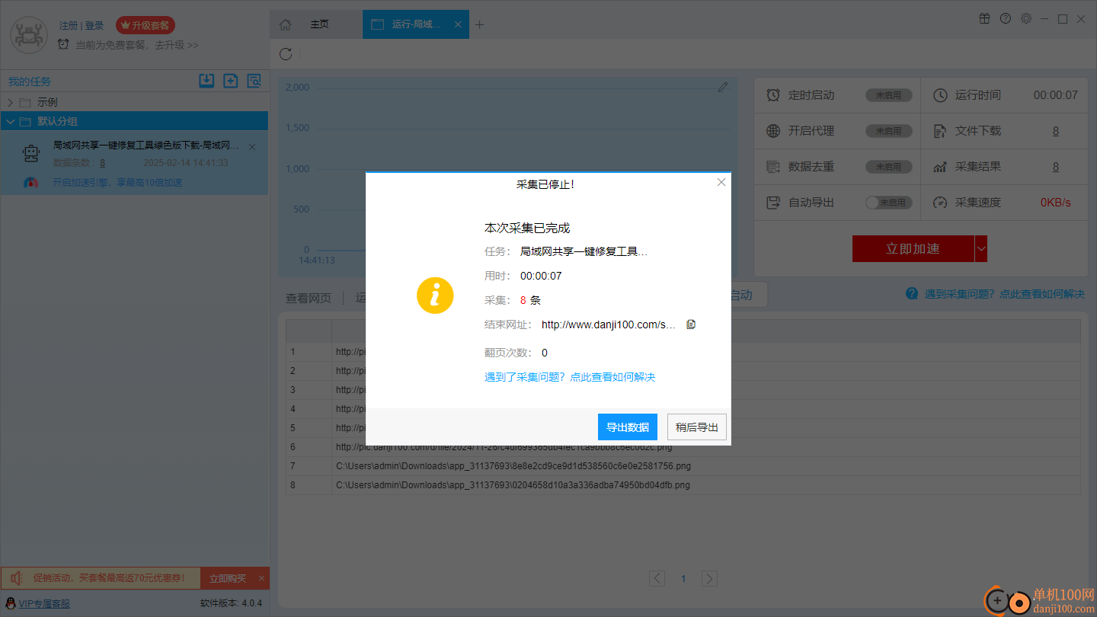Screen dimensions: 1097x617
Task: Click the 立即加速 button
Action: [x=913, y=249]
